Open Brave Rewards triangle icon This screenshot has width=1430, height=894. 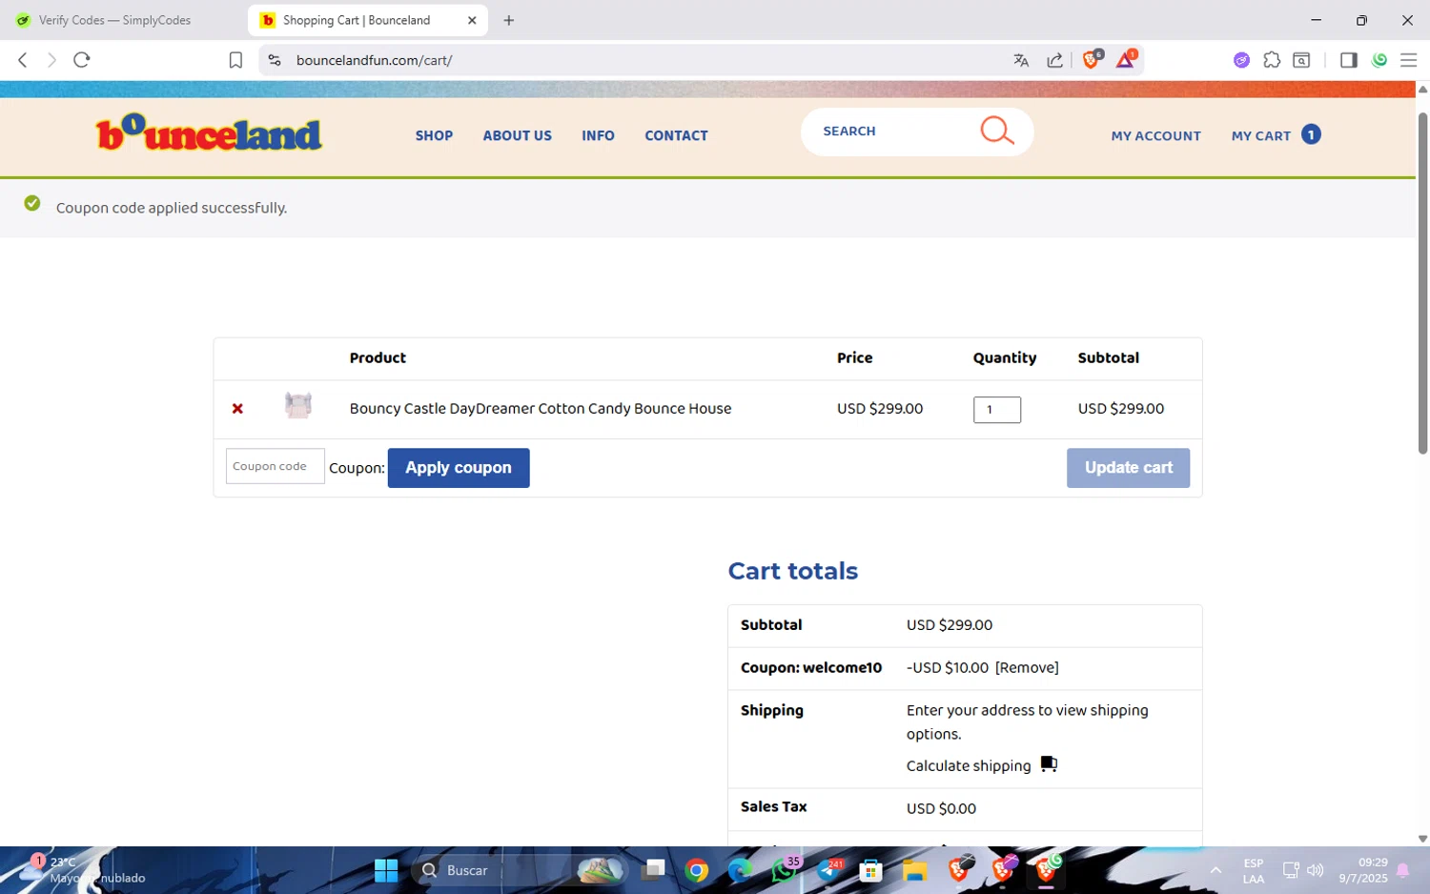point(1126,60)
